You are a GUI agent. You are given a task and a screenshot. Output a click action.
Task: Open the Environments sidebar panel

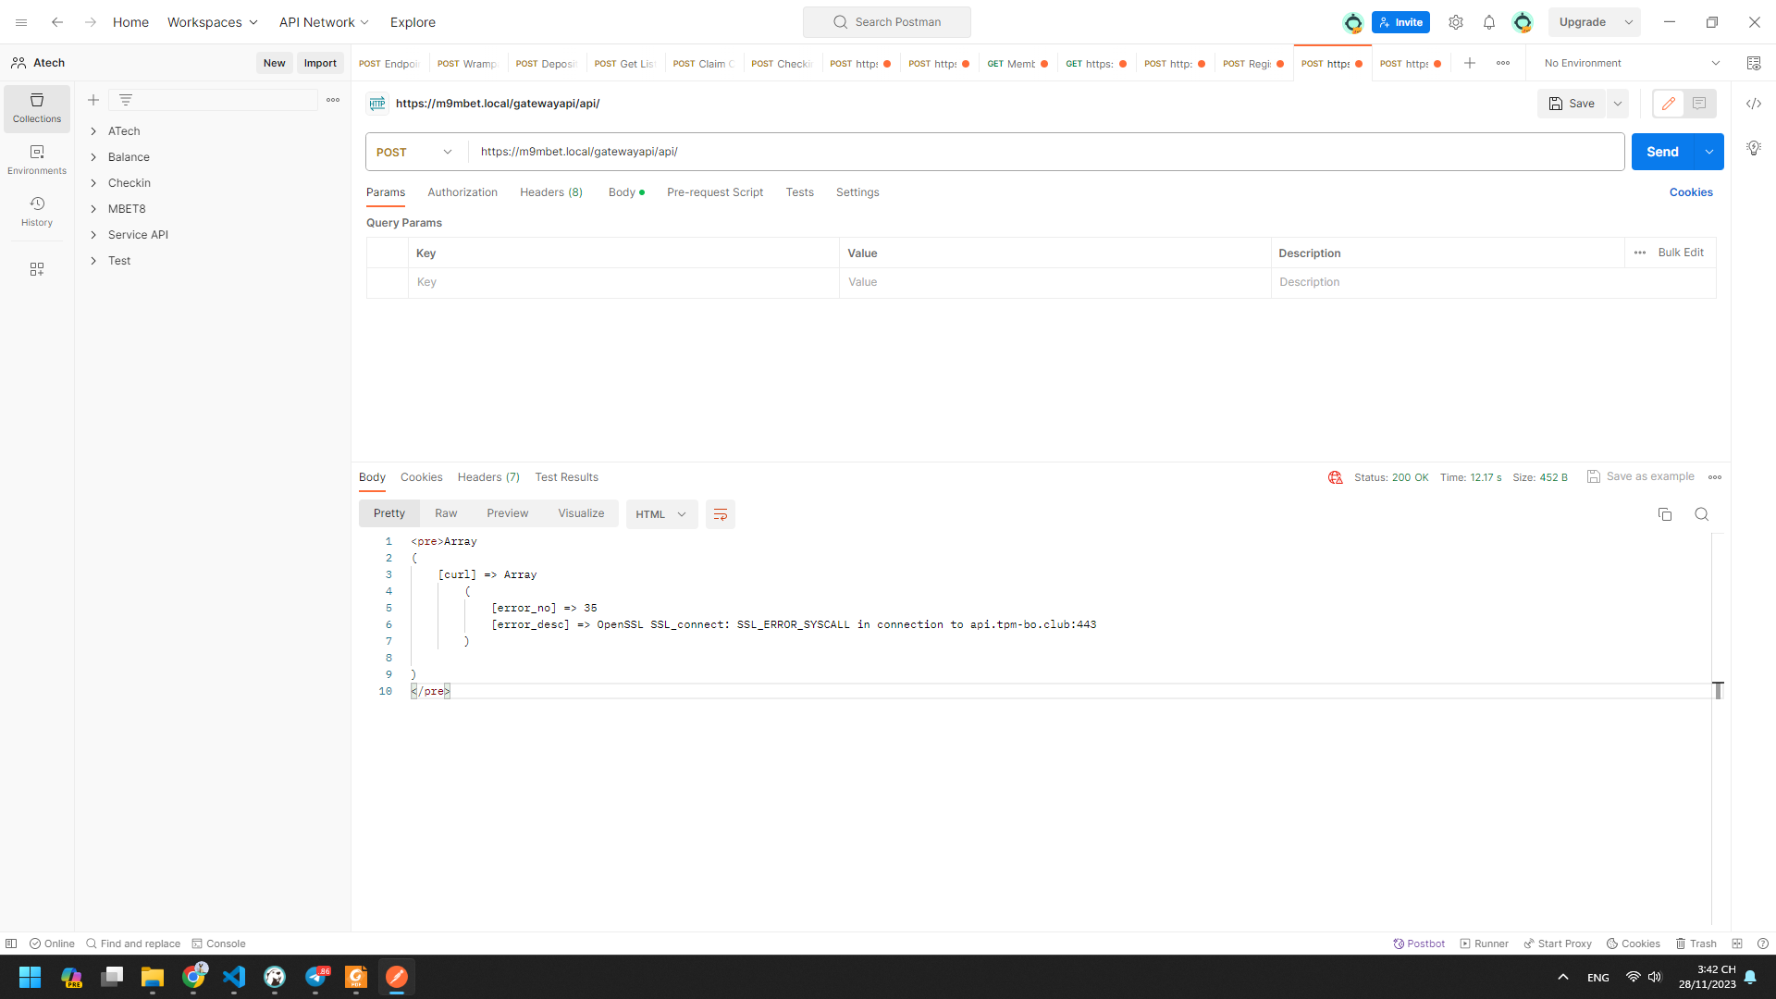pyautogui.click(x=37, y=160)
